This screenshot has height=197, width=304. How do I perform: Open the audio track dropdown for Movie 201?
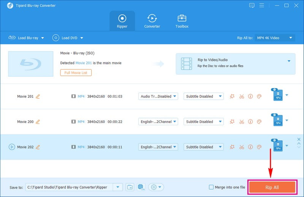158,96
